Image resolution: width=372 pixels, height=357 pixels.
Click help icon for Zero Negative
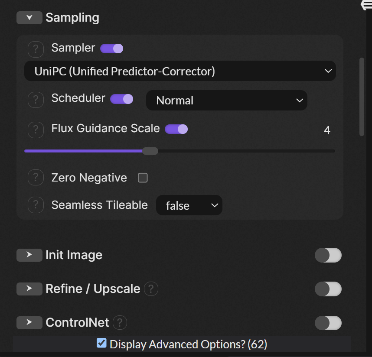point(36,178)
